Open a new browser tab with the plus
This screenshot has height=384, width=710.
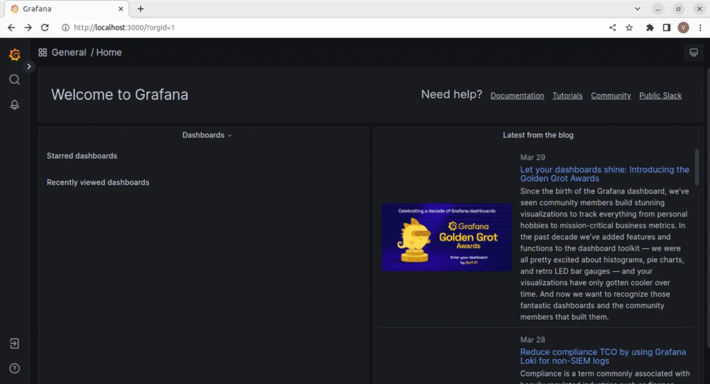(x=140, y=8)
